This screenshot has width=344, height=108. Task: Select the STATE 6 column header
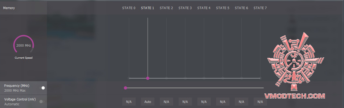click(242, 8)
